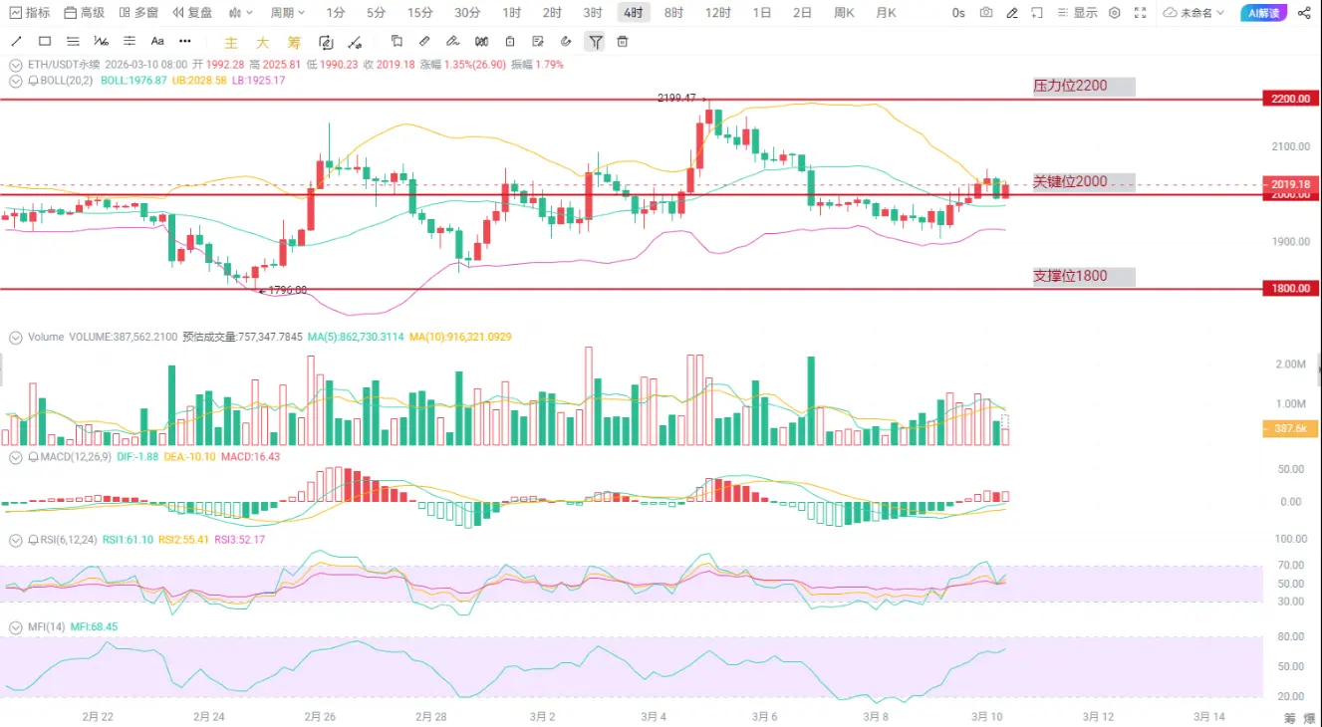This screenshot has width=1322, height=727.
Task: Open the drawing note editor icon
Action: pos(538,42)
